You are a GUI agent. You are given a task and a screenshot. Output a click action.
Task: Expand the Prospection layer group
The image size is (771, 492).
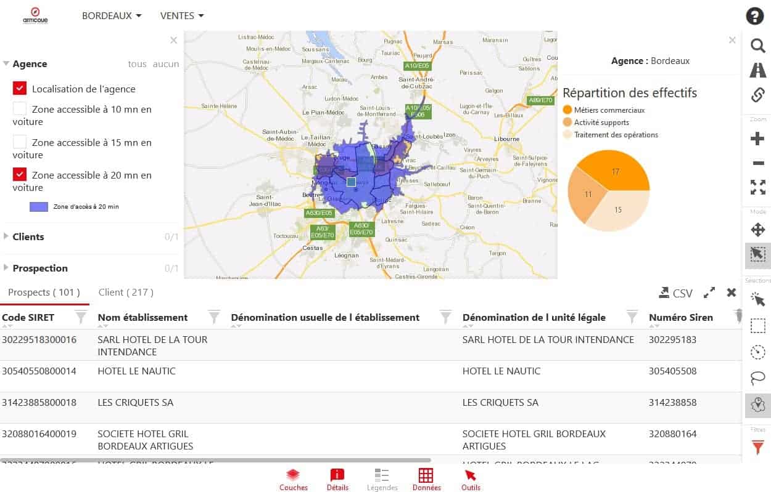(x=40, y=268)
